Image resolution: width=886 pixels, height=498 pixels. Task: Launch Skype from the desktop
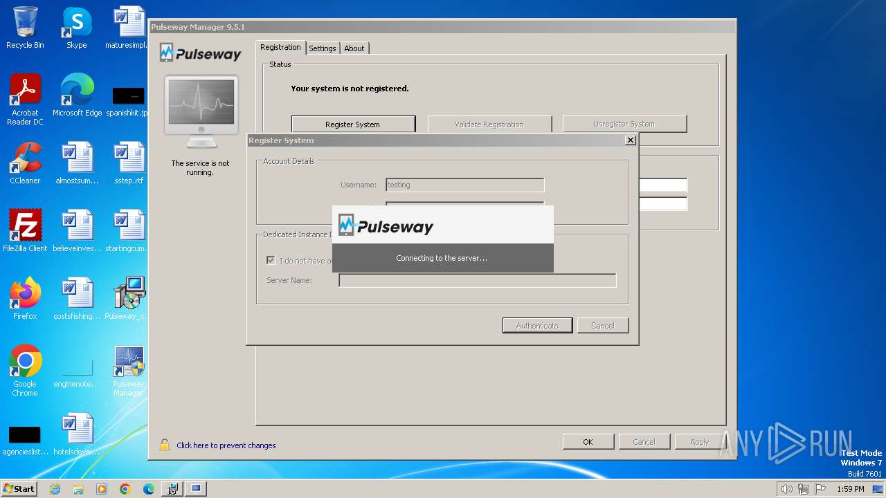pos(76,28)
